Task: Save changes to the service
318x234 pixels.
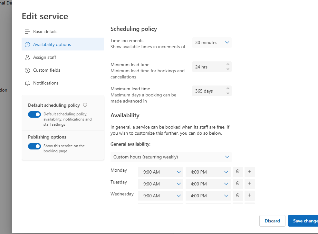Action: 304,221
